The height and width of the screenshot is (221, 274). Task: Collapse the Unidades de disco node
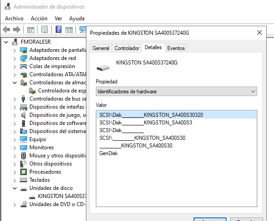point(14,189)
